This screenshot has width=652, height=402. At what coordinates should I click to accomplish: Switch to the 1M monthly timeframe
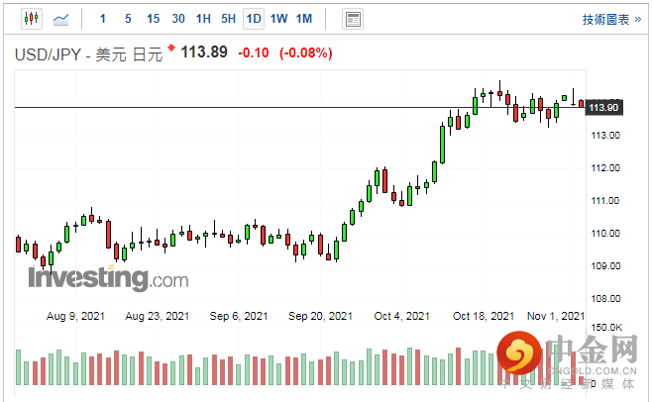click(x=304, y=19)
